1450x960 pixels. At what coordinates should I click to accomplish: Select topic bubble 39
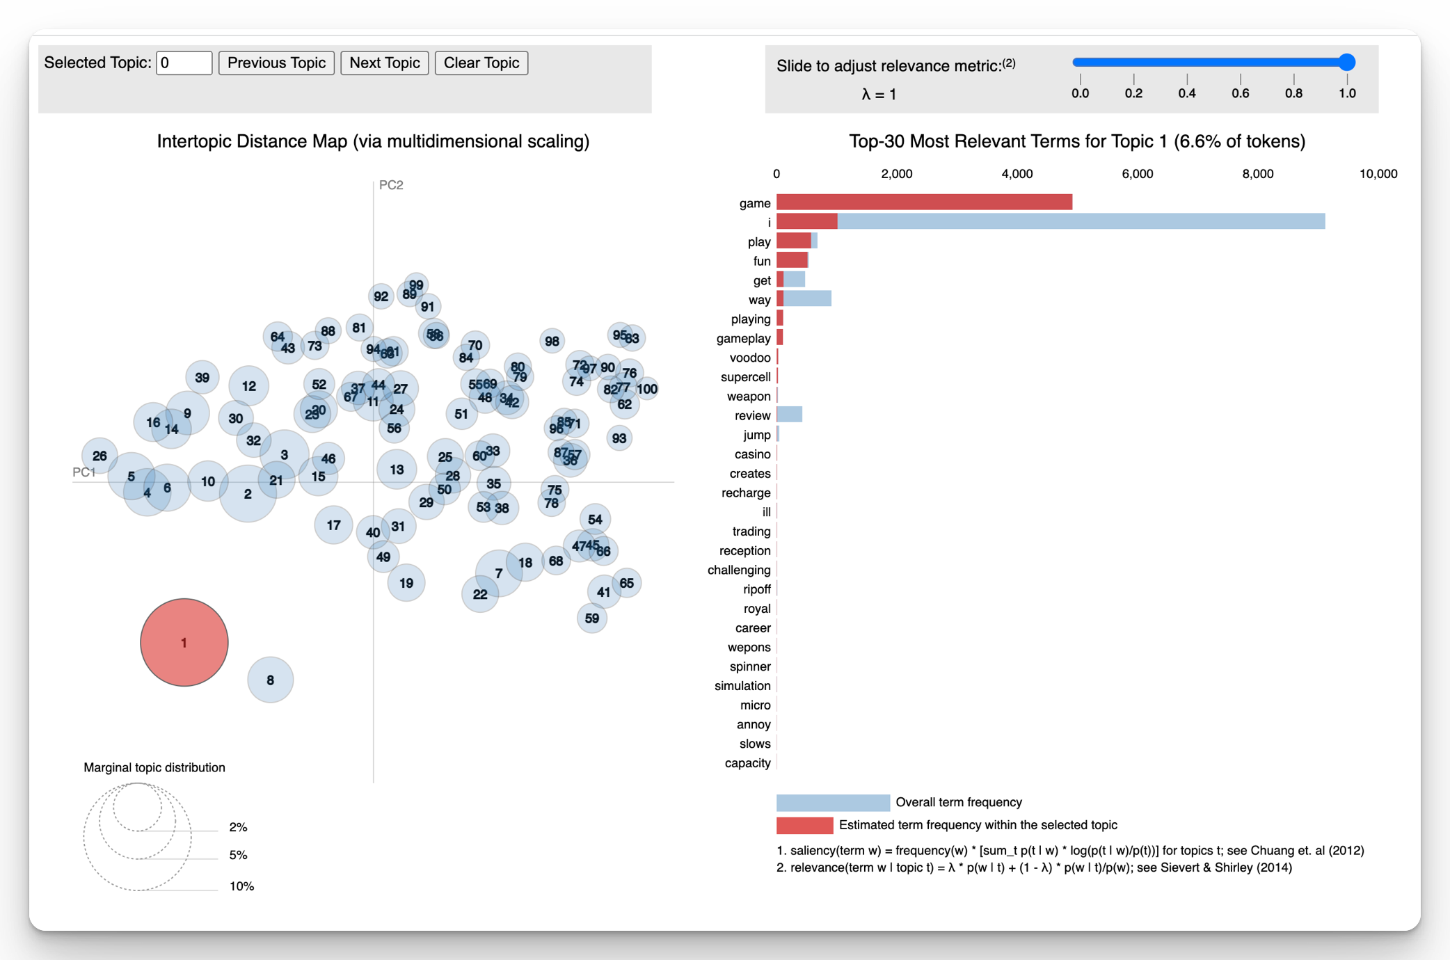click(202, 378)
